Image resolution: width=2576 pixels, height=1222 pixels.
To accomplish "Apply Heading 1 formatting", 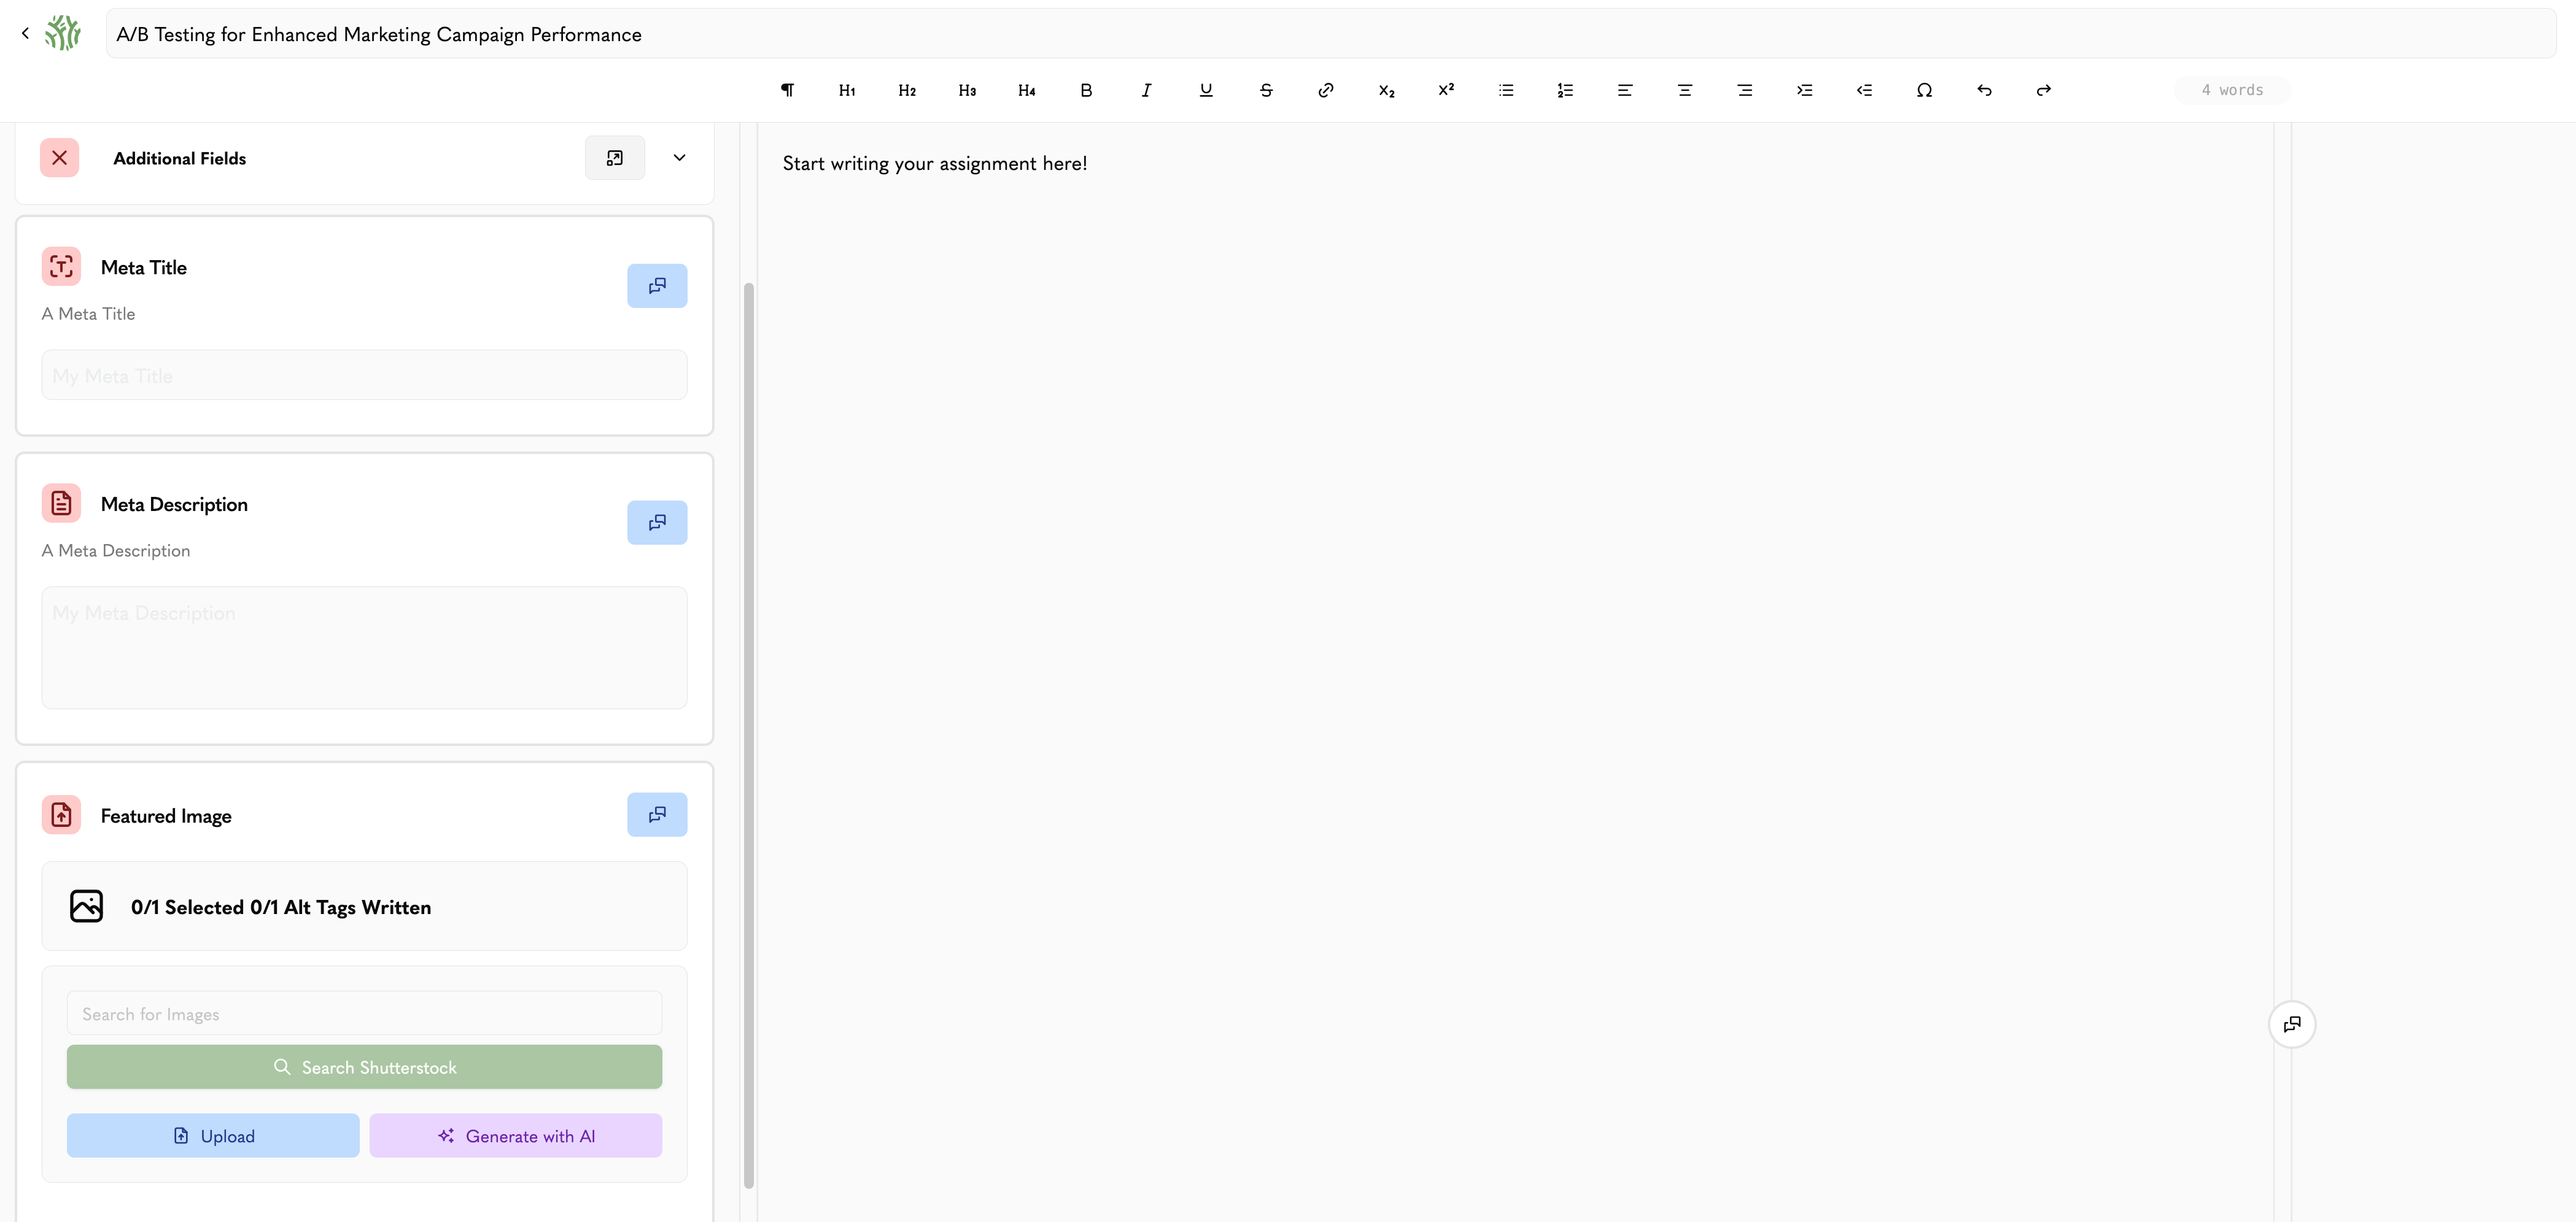I will [x=847, y=90].
